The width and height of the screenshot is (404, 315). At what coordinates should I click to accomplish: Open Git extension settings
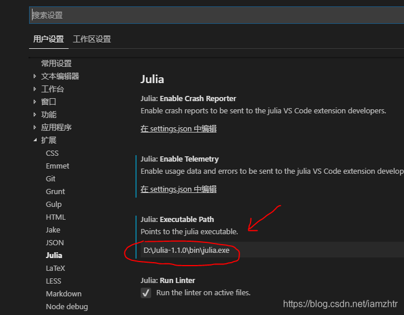pyautogui.click(x=51, y=179)
